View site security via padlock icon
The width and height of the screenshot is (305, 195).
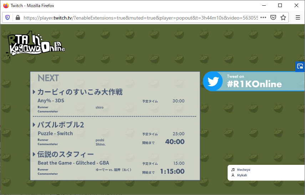pos(18,18)
